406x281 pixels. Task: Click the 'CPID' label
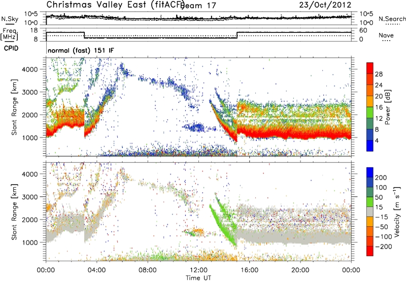coord(11,48)
